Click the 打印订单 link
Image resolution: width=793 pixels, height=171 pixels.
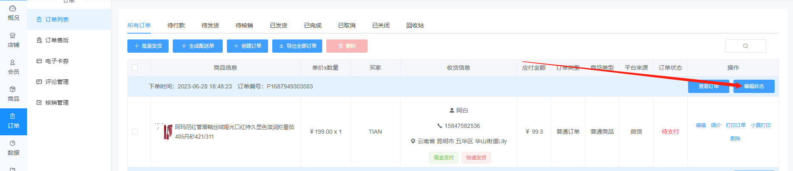point(736,125)
